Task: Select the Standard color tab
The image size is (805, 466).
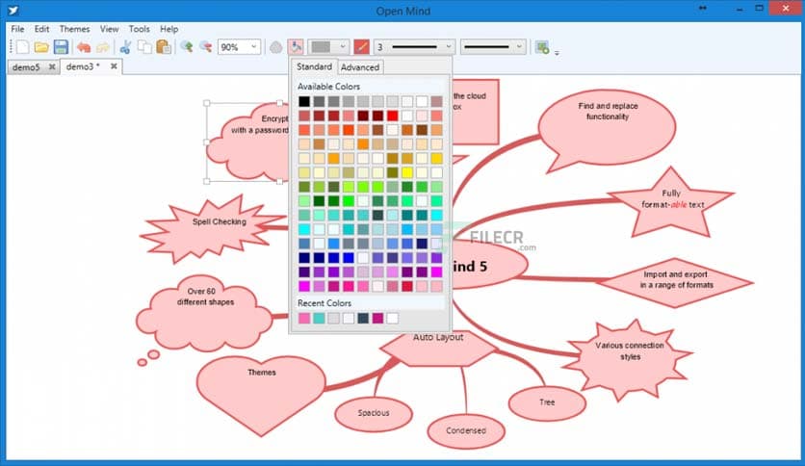Action: pyautogui.click(x=314, y=66)
